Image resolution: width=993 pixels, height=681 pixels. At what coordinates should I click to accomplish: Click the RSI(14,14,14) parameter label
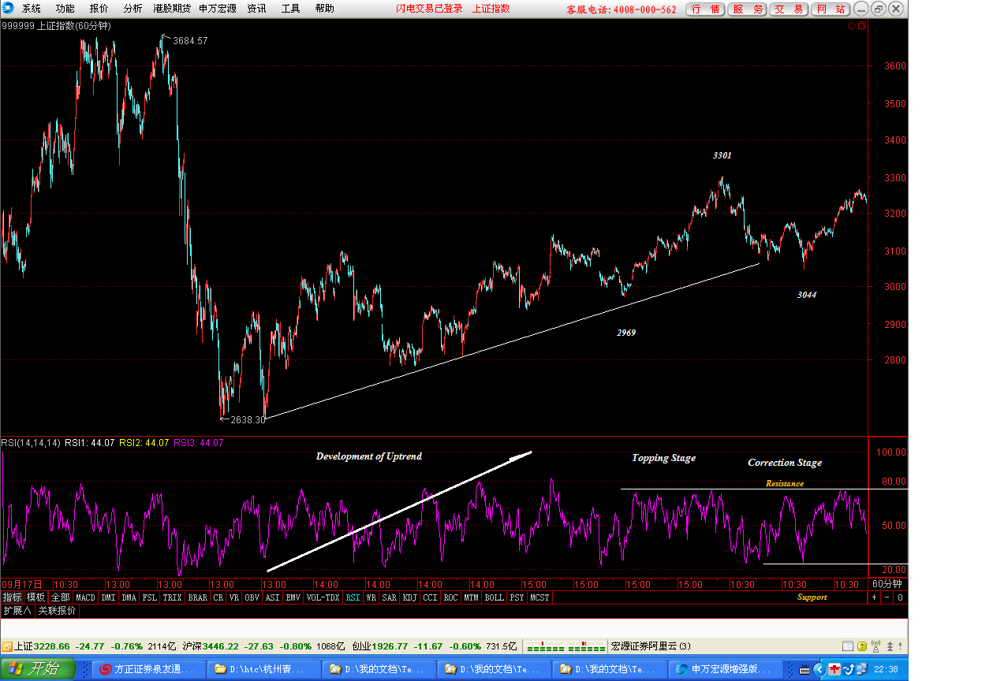(31, 443)
